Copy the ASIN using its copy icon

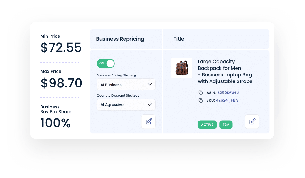[201, 92]
